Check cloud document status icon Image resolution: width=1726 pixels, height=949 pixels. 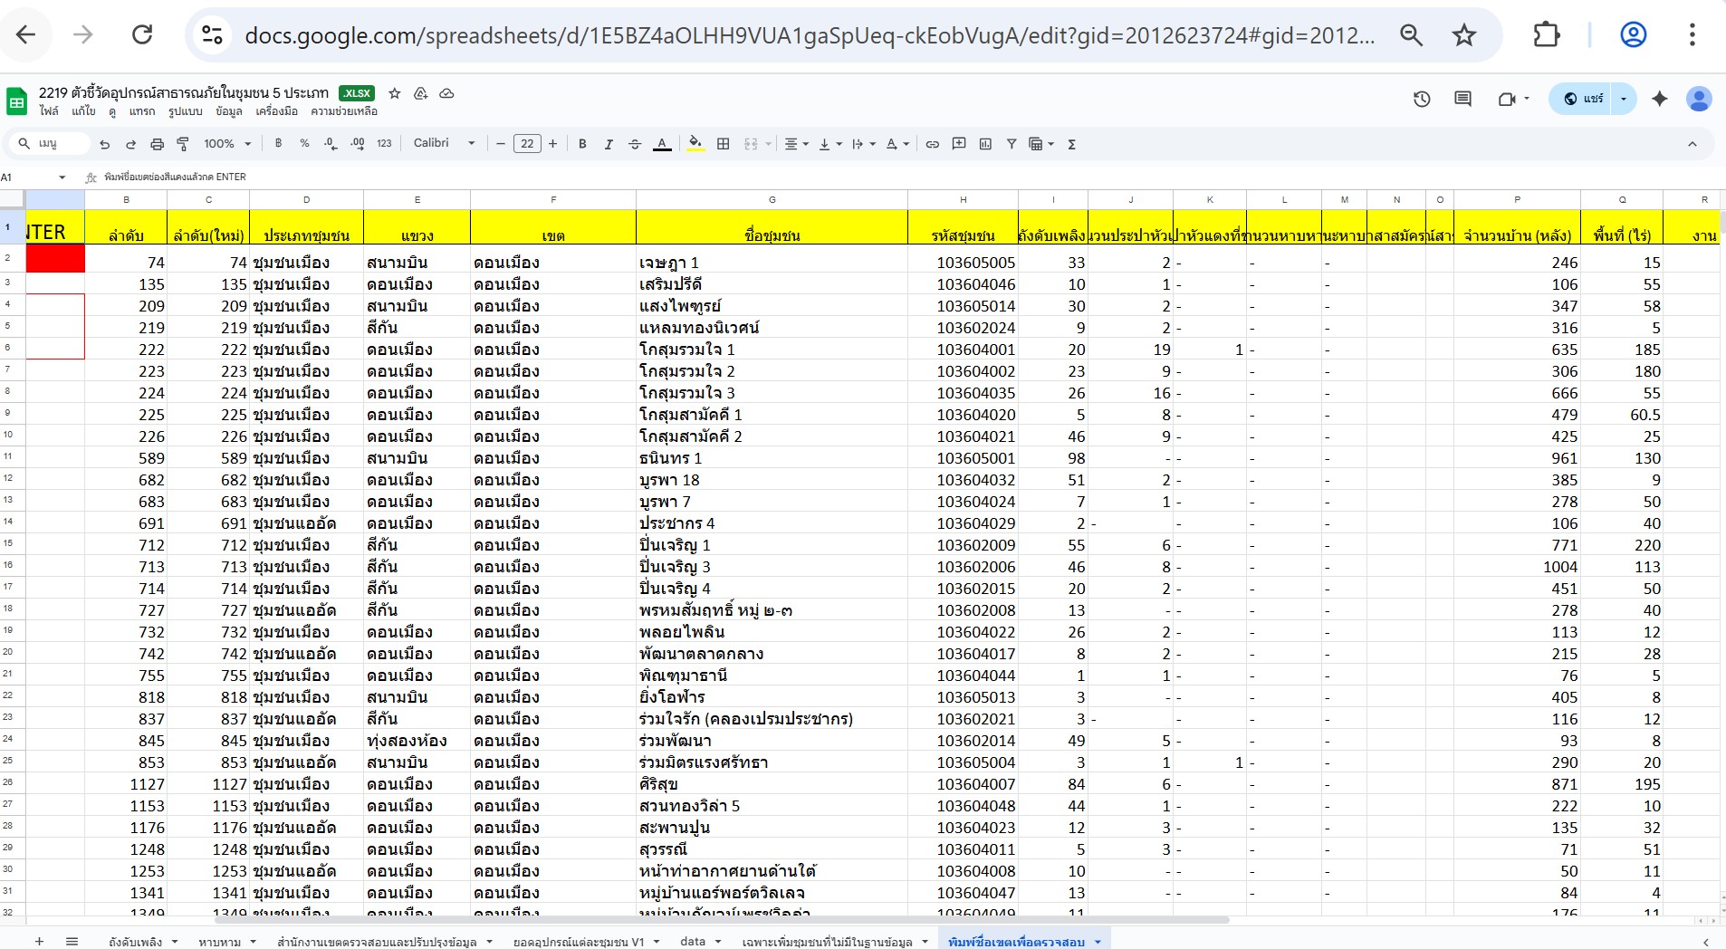click(446, 93)
